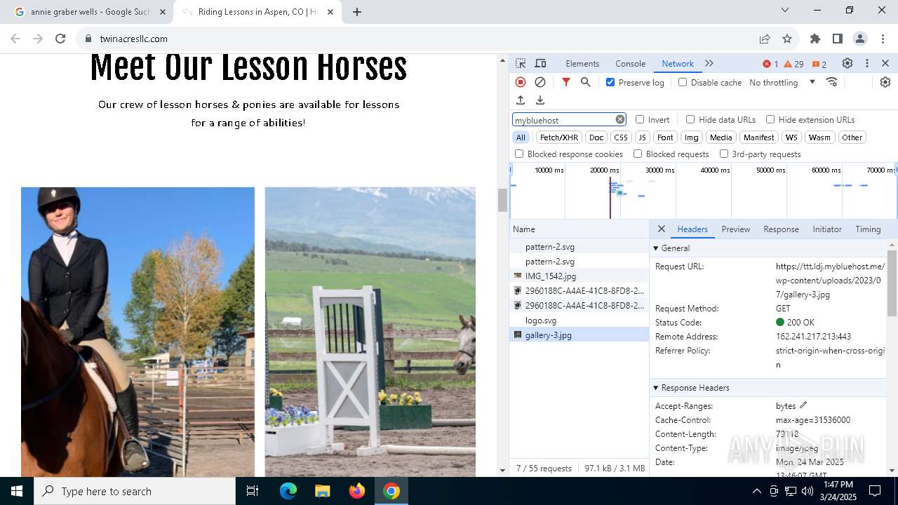The height and width of the screenshot is (505, 898).
Task: Toggle the browser side panel
Action: click(x=838, y=39)
